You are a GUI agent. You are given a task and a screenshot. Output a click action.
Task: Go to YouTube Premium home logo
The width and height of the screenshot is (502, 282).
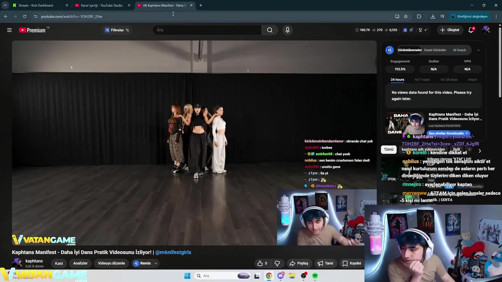click(x=32, y=30)
